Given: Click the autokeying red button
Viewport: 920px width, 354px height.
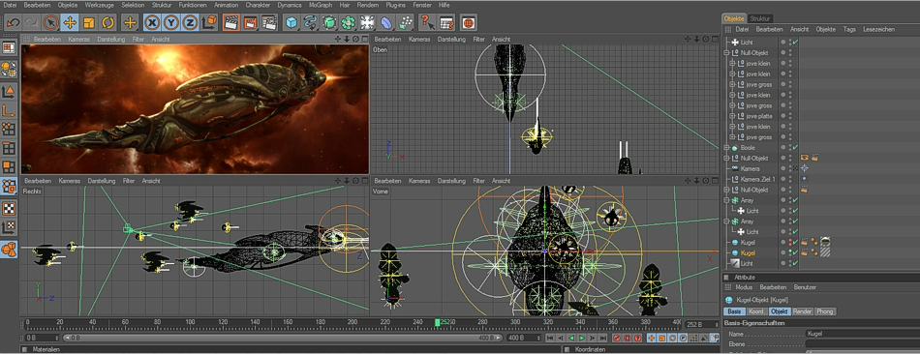Looking at the screenshot, I should tap(628, 339).
